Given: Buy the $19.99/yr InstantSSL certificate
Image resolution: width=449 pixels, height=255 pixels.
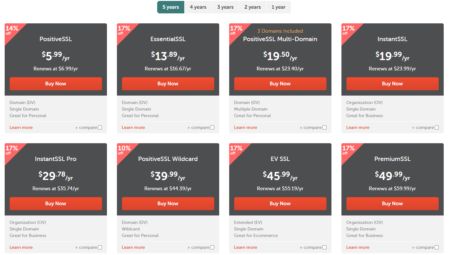Looking at the screenshot, I should pyautogui.click(x=393, y=84).
